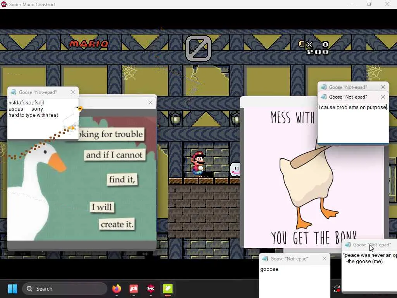Click the sync icon in system tray
Screen dimensions: 397x298
point(337,289)
